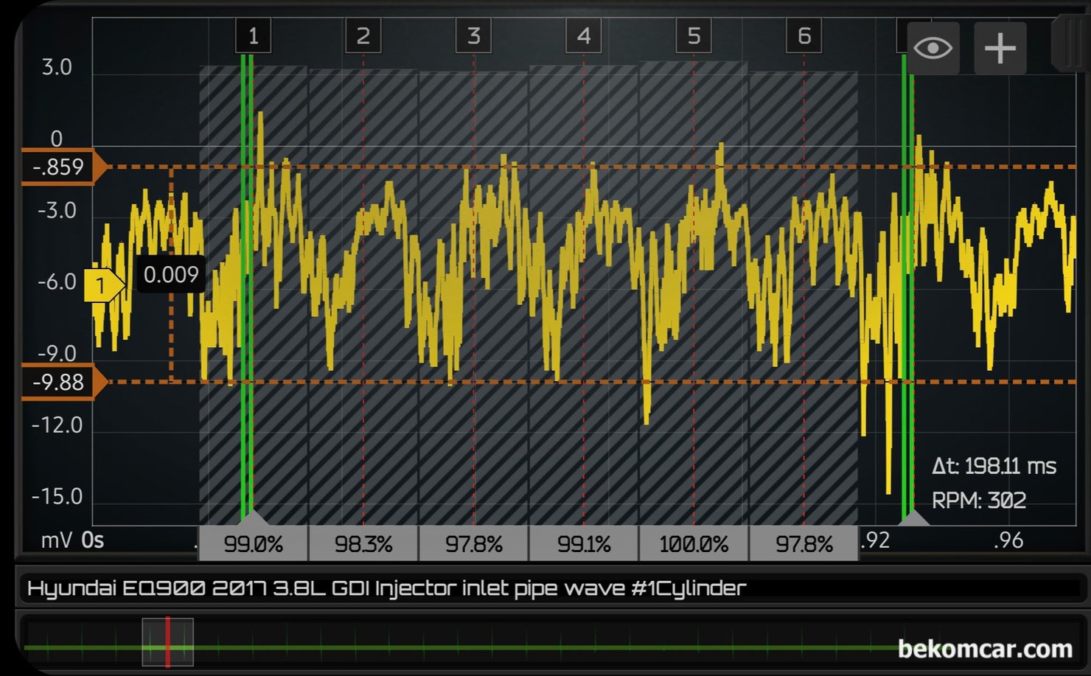
Task: Click the plus icon to add a measurement
Action: [x=1000, y=49]
